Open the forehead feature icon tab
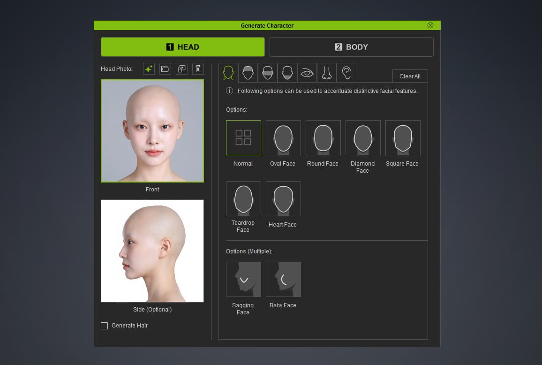The height and width of the screenshot is (365, 542). tap(248, 73)
